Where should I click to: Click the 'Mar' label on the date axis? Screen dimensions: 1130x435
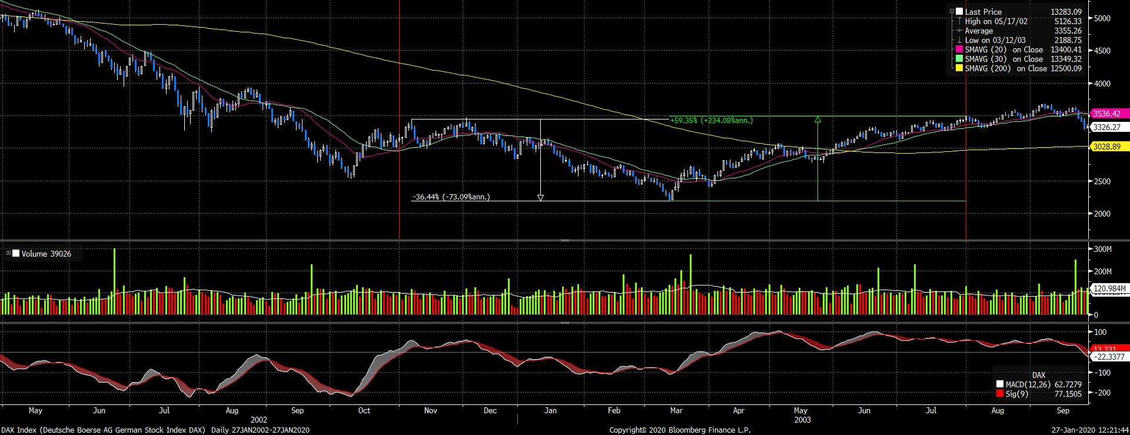coord(676,411)
